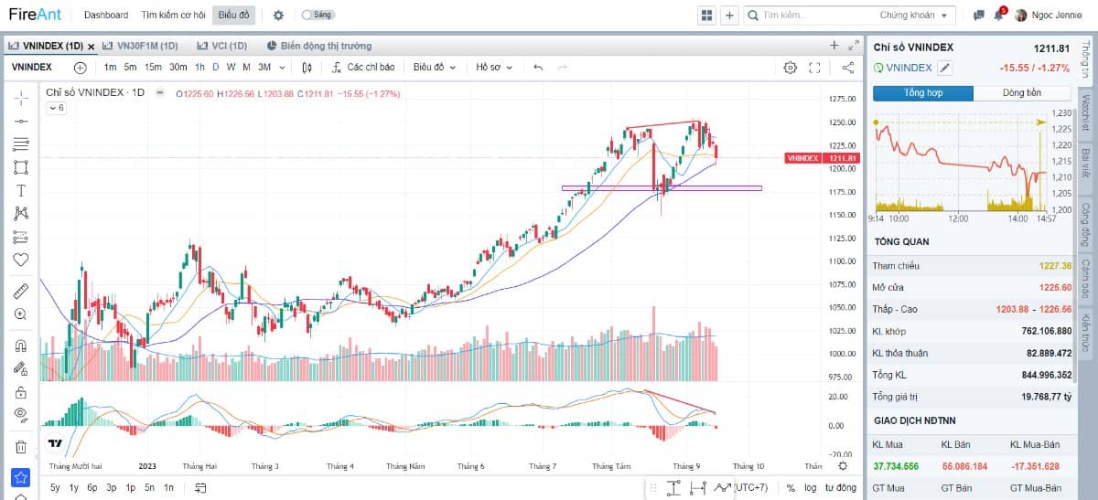Image resolution: width=1098 pixels, height=500 pixels.
Task: Expand chart panel with diagonal arrows
Action: coord(854,45)
